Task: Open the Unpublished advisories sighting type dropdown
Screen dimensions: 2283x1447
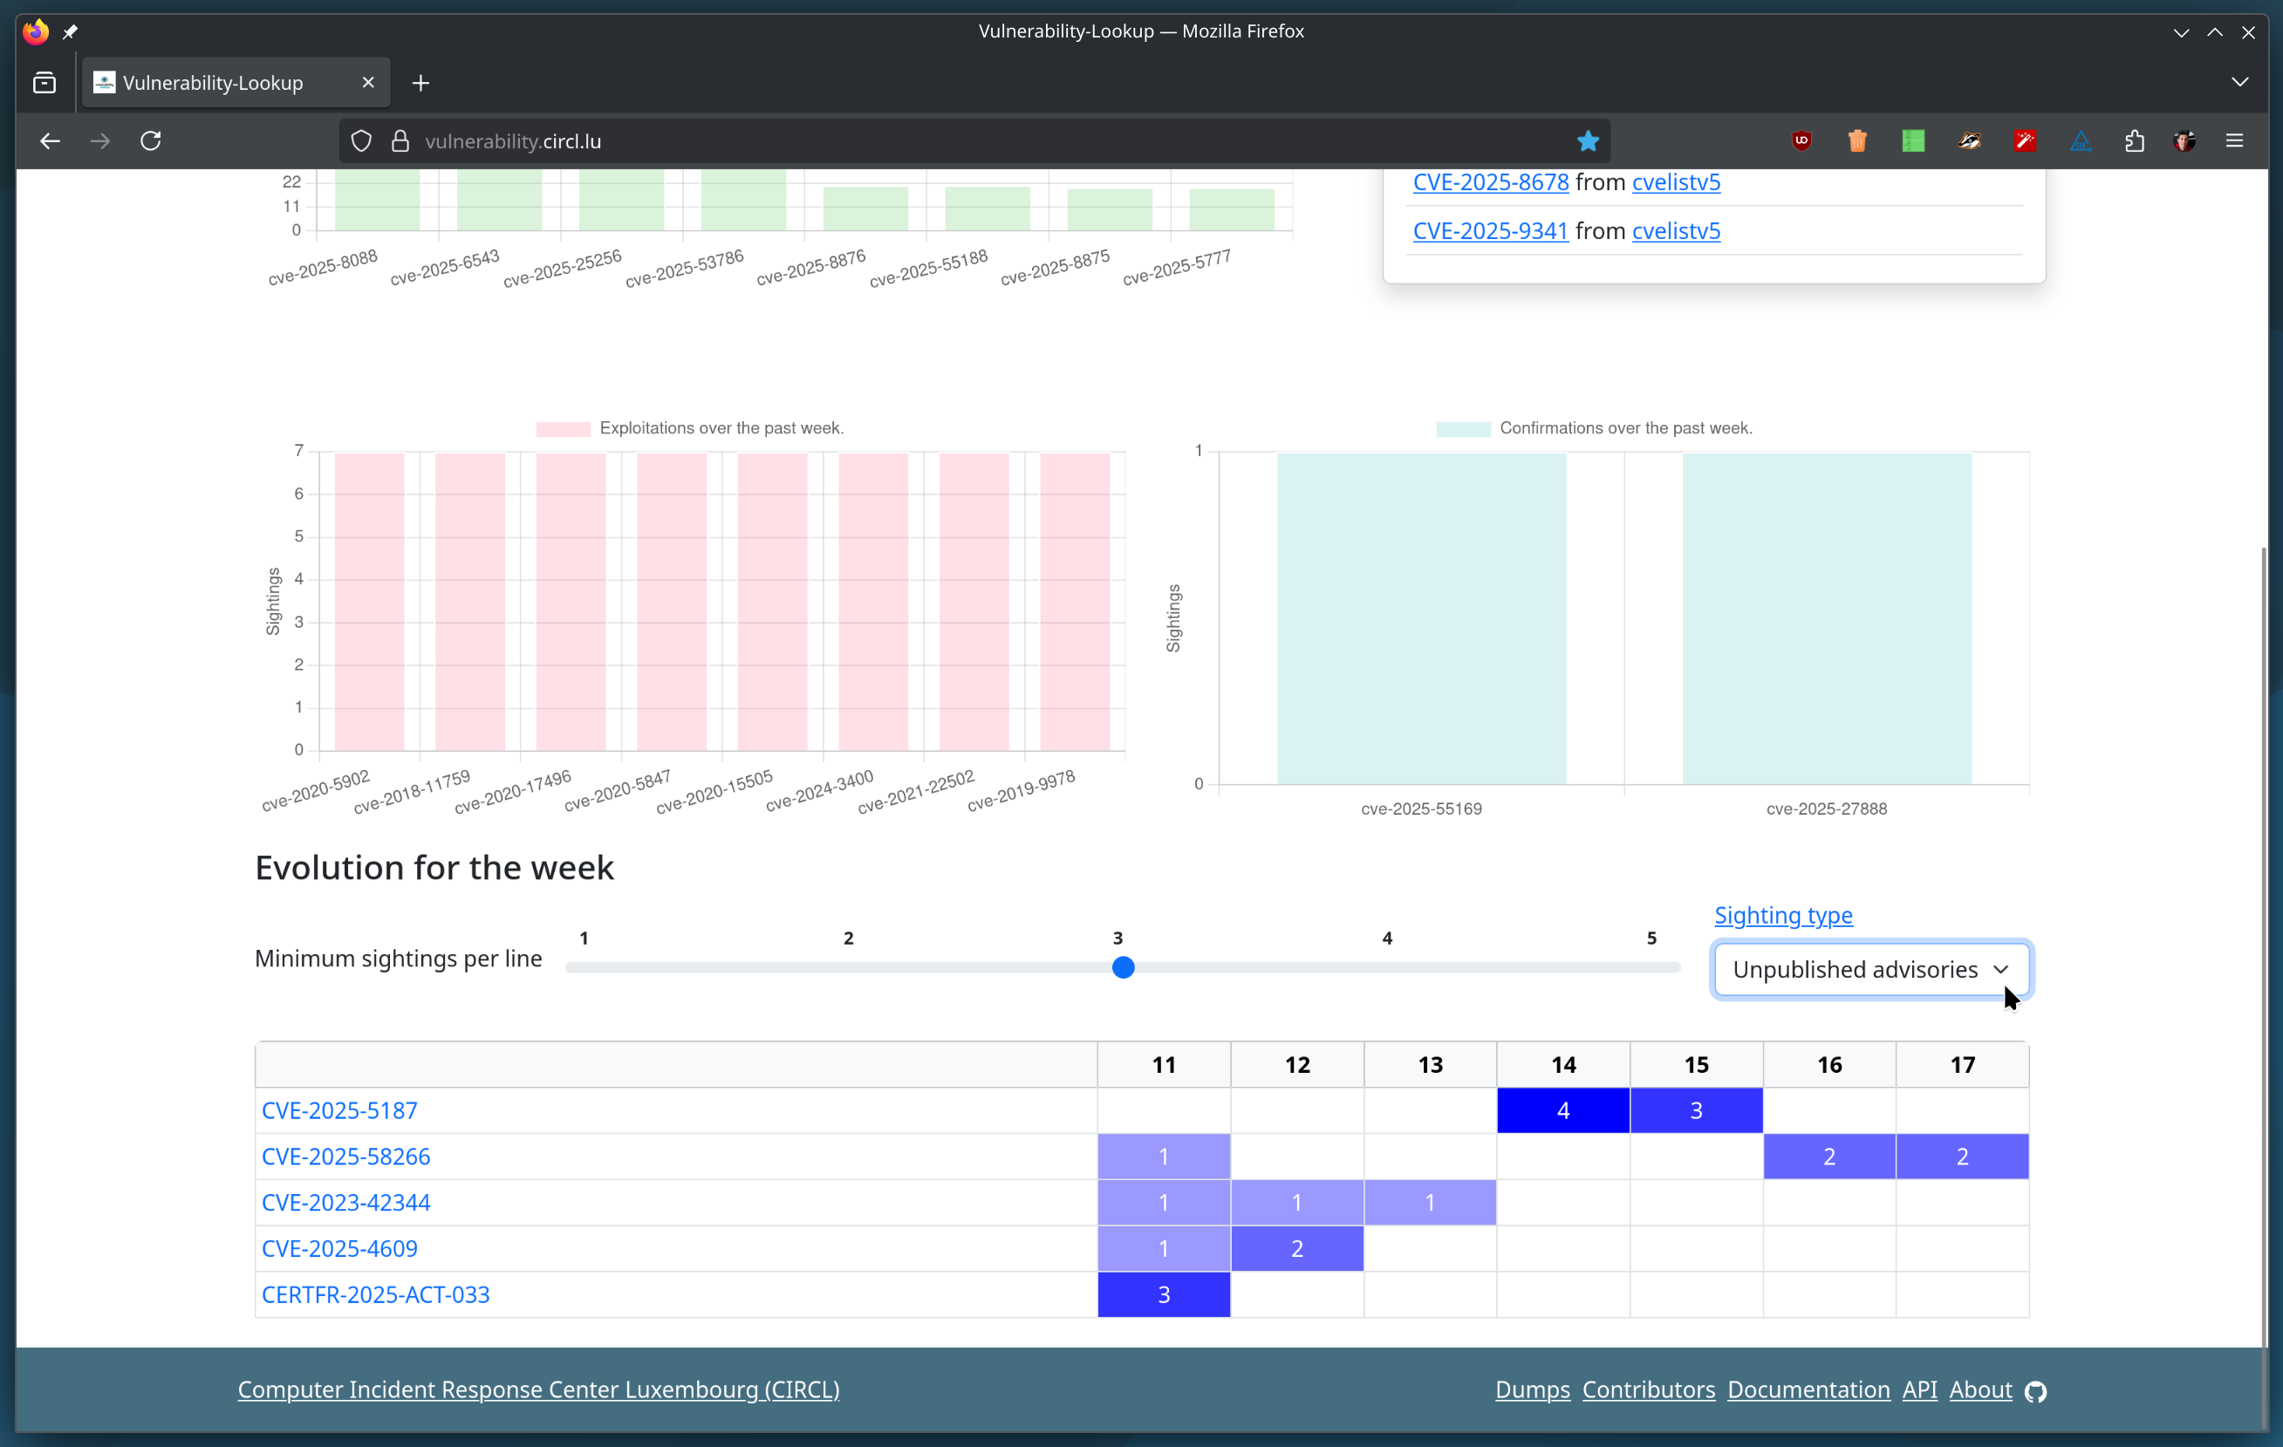Action: 1870,969
